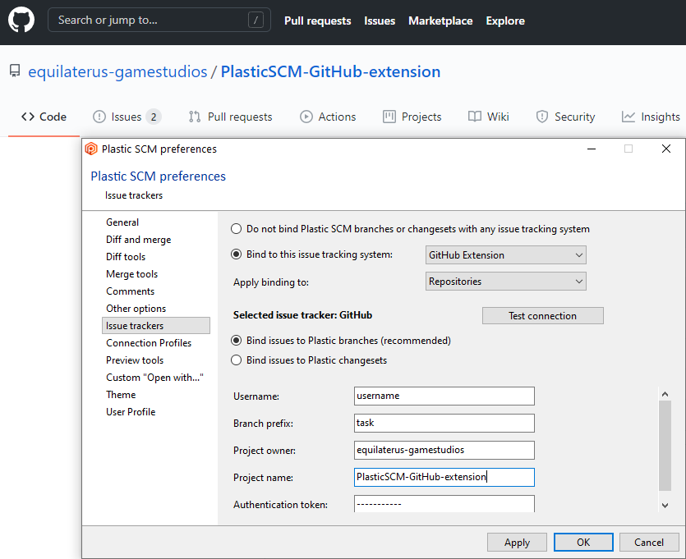Switch to the repository Projects tab

tap(412, 117)
